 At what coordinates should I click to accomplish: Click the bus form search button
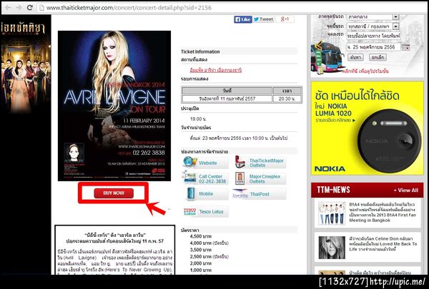click(x=355, y=57)
